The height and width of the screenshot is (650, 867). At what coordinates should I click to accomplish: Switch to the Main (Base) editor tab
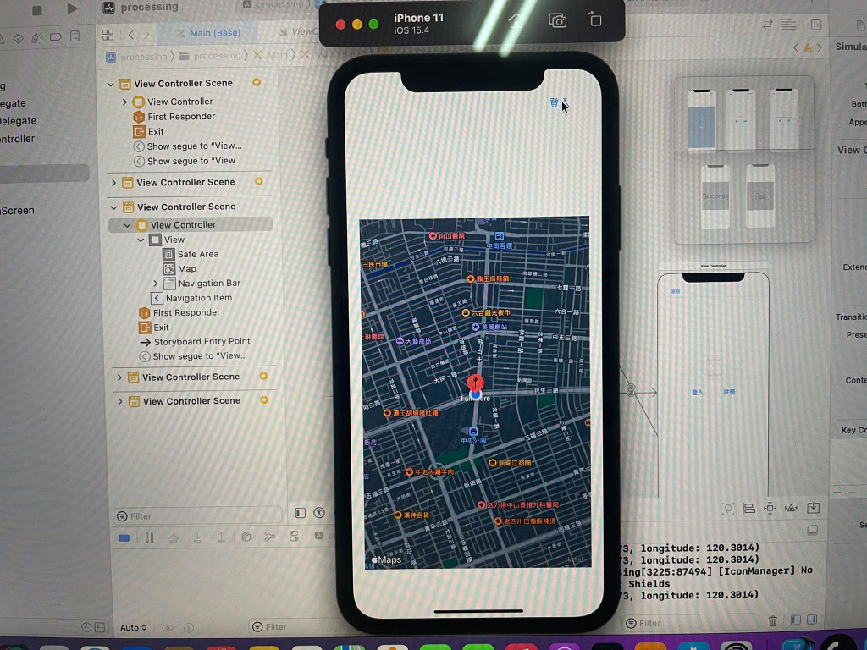208,33
